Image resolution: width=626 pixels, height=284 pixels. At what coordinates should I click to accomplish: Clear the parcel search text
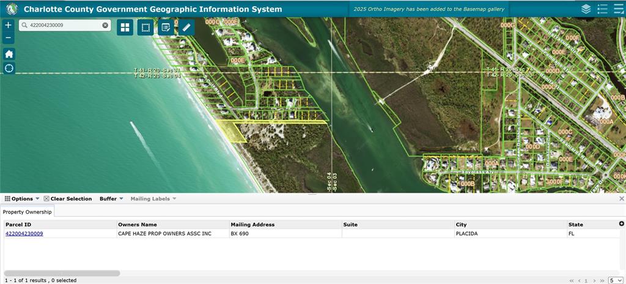(x=105, y=26)
